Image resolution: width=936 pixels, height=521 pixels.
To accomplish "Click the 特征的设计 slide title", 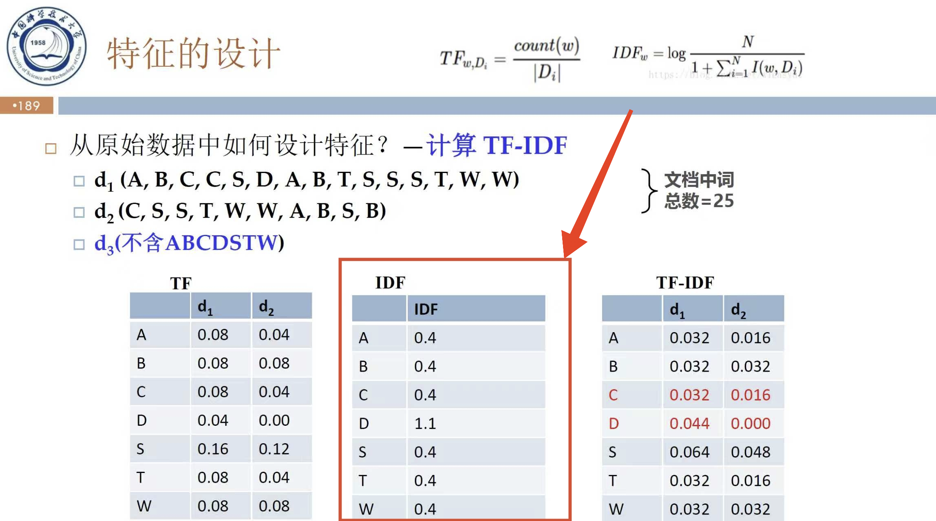I will point(193,53).
